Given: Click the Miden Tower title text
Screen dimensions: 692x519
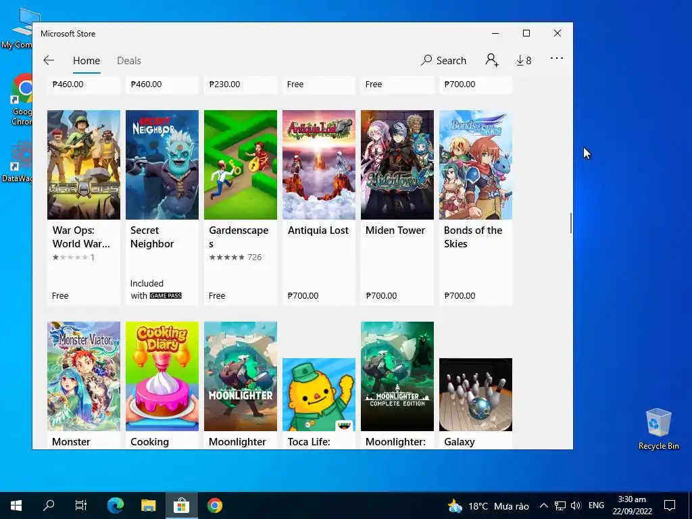Looking at the screenshot, I should tap(395, 230).
